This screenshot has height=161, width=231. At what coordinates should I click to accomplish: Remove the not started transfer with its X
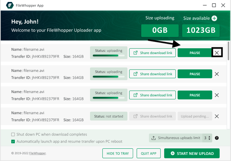coord(217,116)
